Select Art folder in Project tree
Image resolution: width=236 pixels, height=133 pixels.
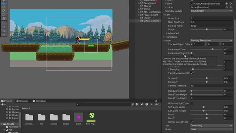10,130
